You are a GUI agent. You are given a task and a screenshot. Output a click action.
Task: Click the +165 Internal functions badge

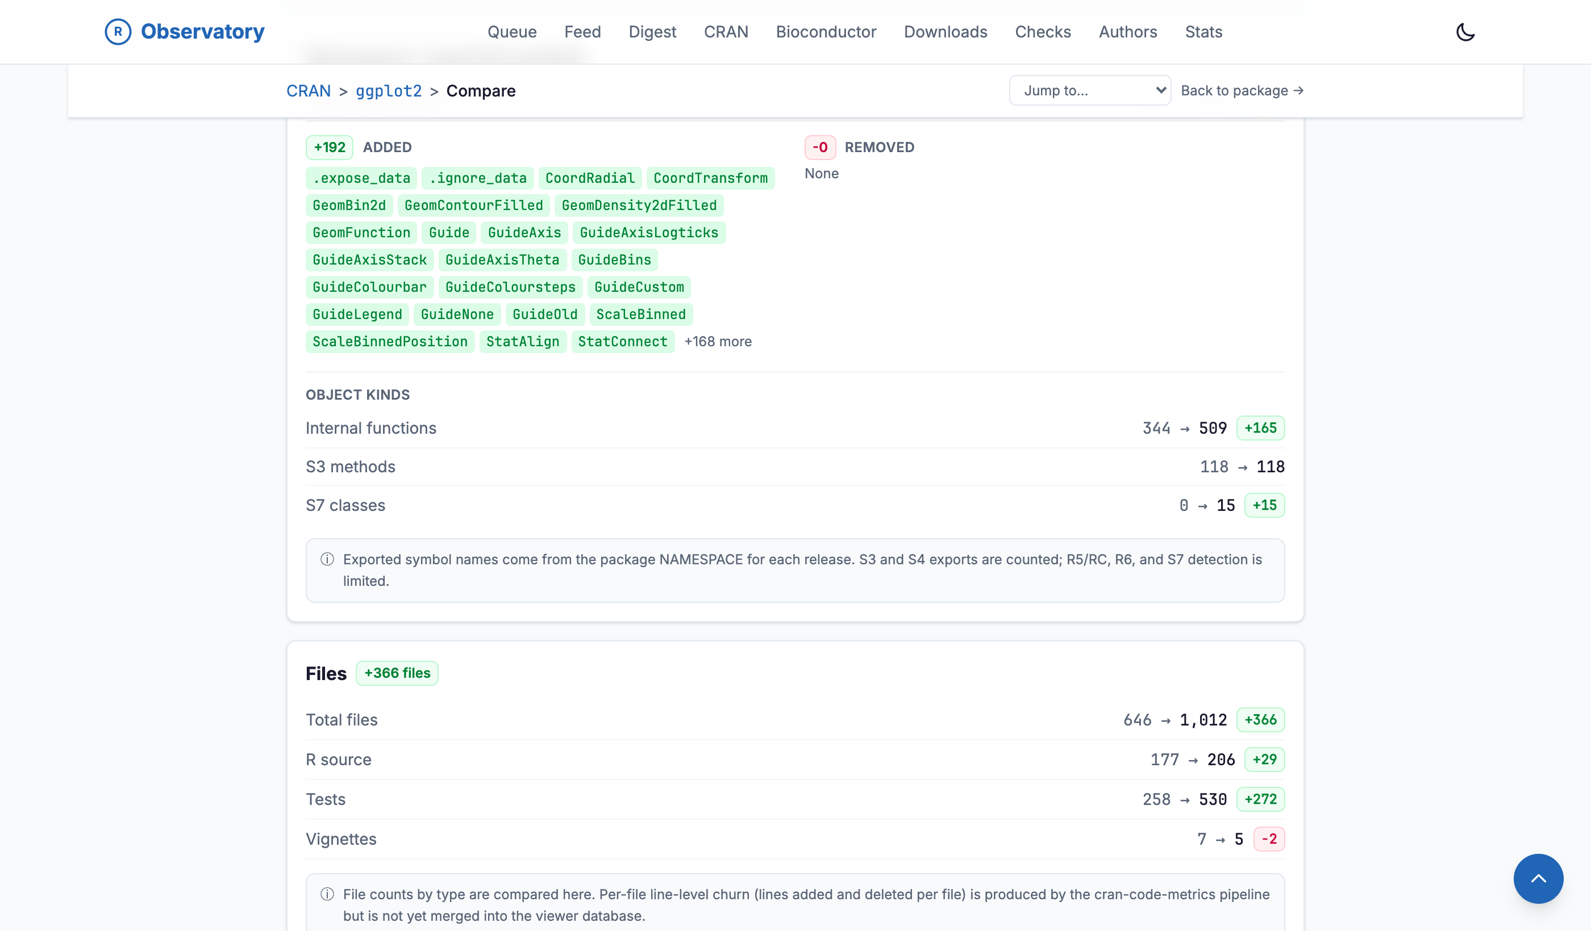tap(1260, 427)
